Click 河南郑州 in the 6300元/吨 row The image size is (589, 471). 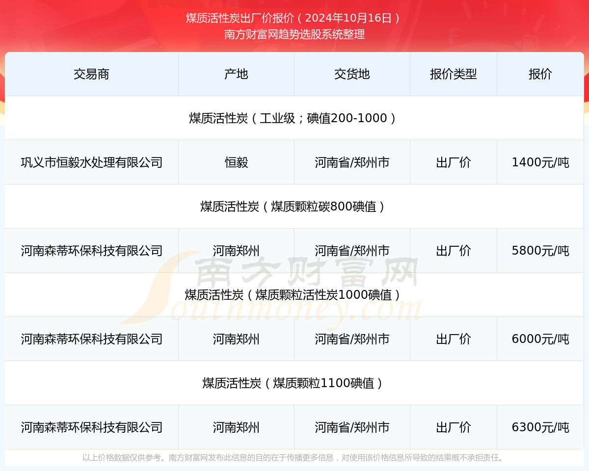coord(236,427)
